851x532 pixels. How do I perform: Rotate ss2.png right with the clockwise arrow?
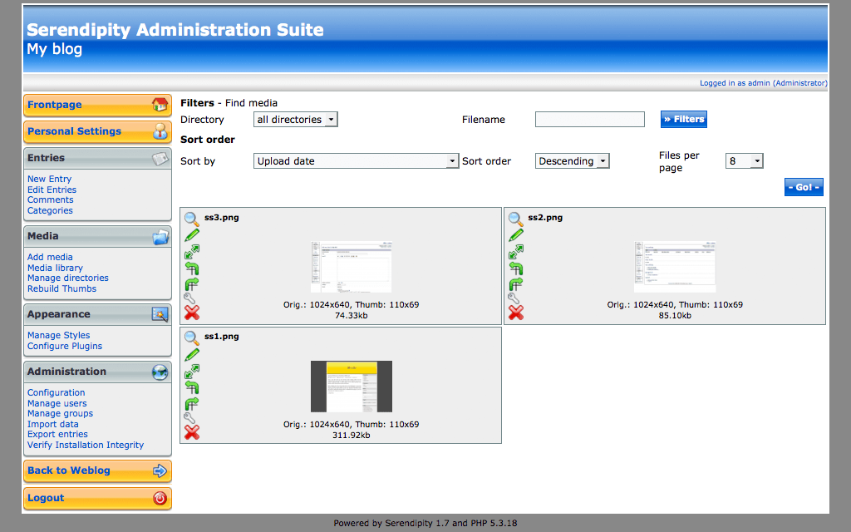[x=515, y=283]
